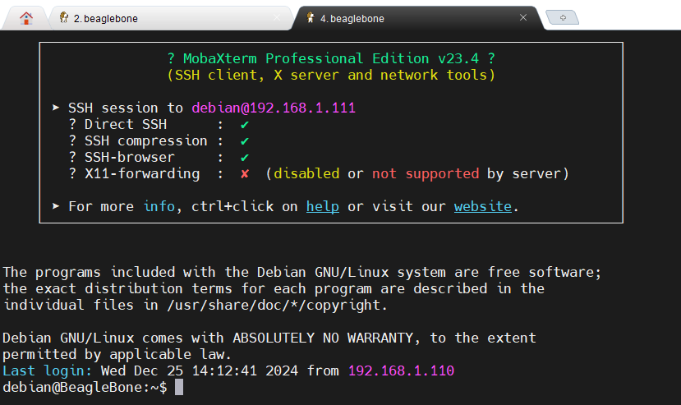Click the green checkmark beside SSH-browser
This screenshot has height=405, width=681.
coord(245,157)
